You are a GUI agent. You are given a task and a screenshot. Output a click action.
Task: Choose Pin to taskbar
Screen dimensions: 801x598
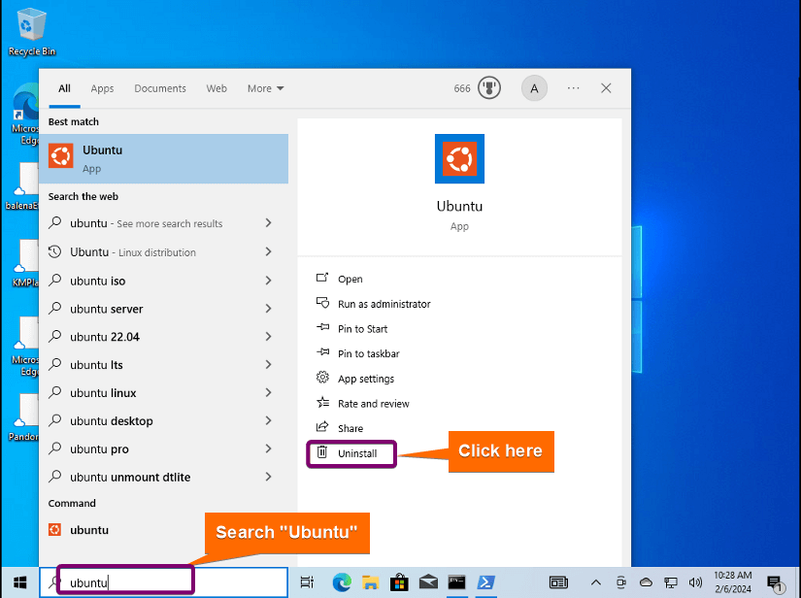(357, 353)
